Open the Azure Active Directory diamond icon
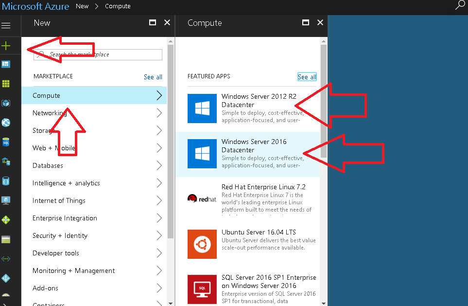This screenshot has width=468, height=306. pyautogui.click(x=6, y=278)
